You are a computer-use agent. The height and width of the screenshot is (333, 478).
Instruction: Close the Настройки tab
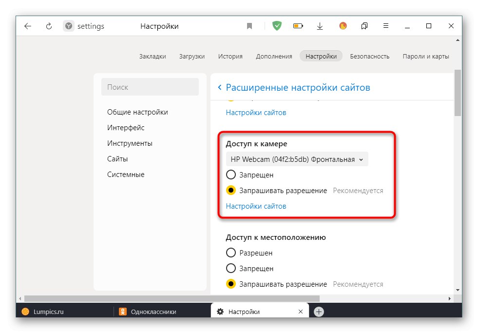tap(301, 312)
